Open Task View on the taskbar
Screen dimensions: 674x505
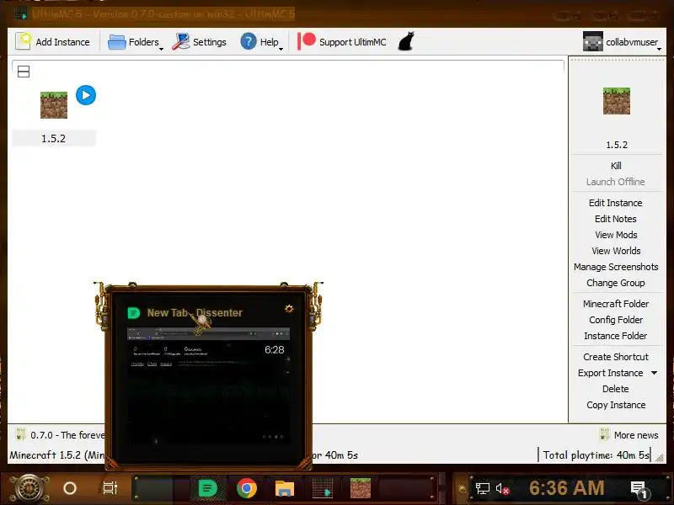pos(110,488)
